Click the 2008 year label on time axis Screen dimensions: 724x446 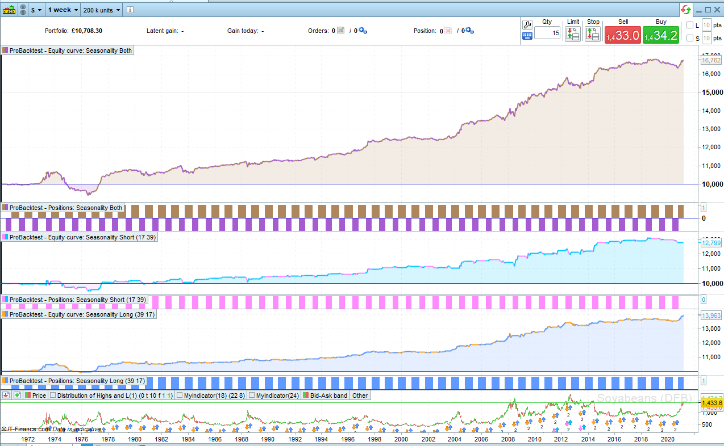click(508, 439)
